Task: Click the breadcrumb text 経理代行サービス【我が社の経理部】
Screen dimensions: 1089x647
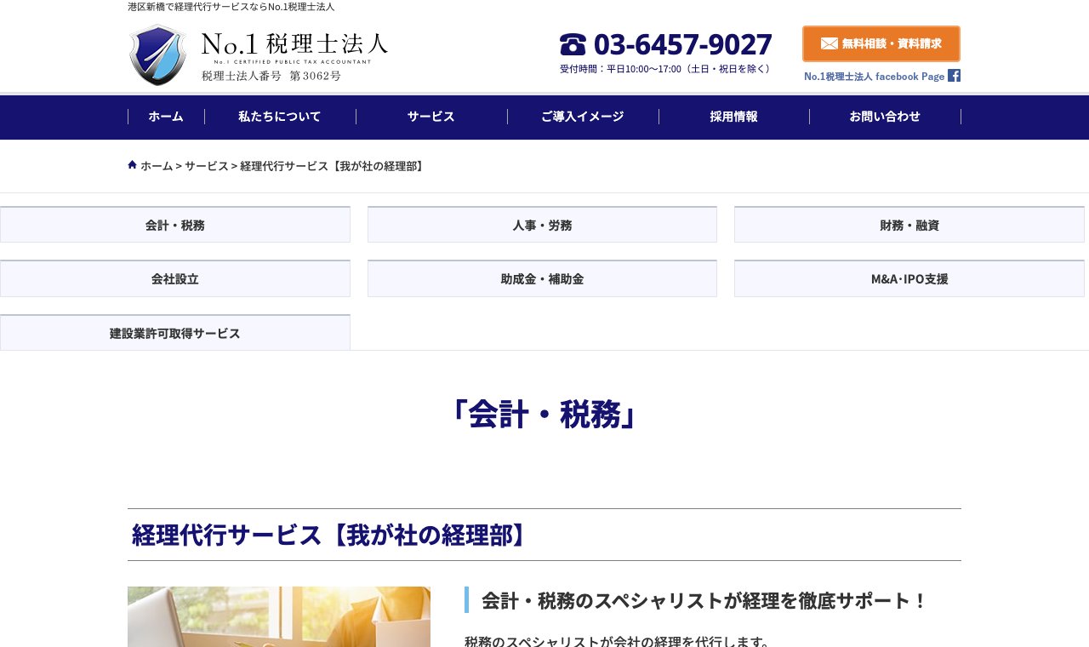Action: pos(333,166)
